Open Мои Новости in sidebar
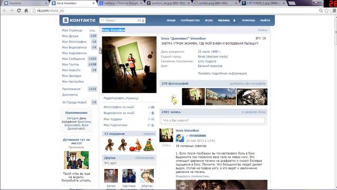337x190 pixels. tap(71, 70)
